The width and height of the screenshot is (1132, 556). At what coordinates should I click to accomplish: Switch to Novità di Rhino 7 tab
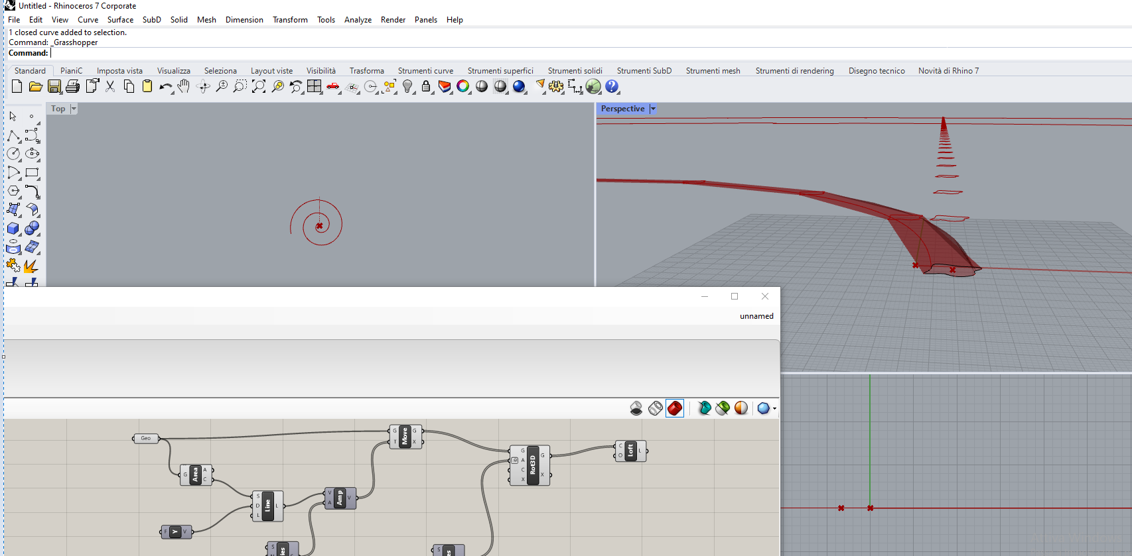(949, 71)
